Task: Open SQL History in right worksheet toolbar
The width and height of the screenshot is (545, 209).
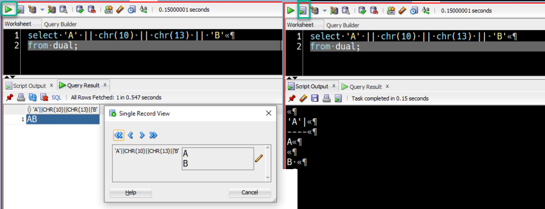Action: [x=413, y=11]
